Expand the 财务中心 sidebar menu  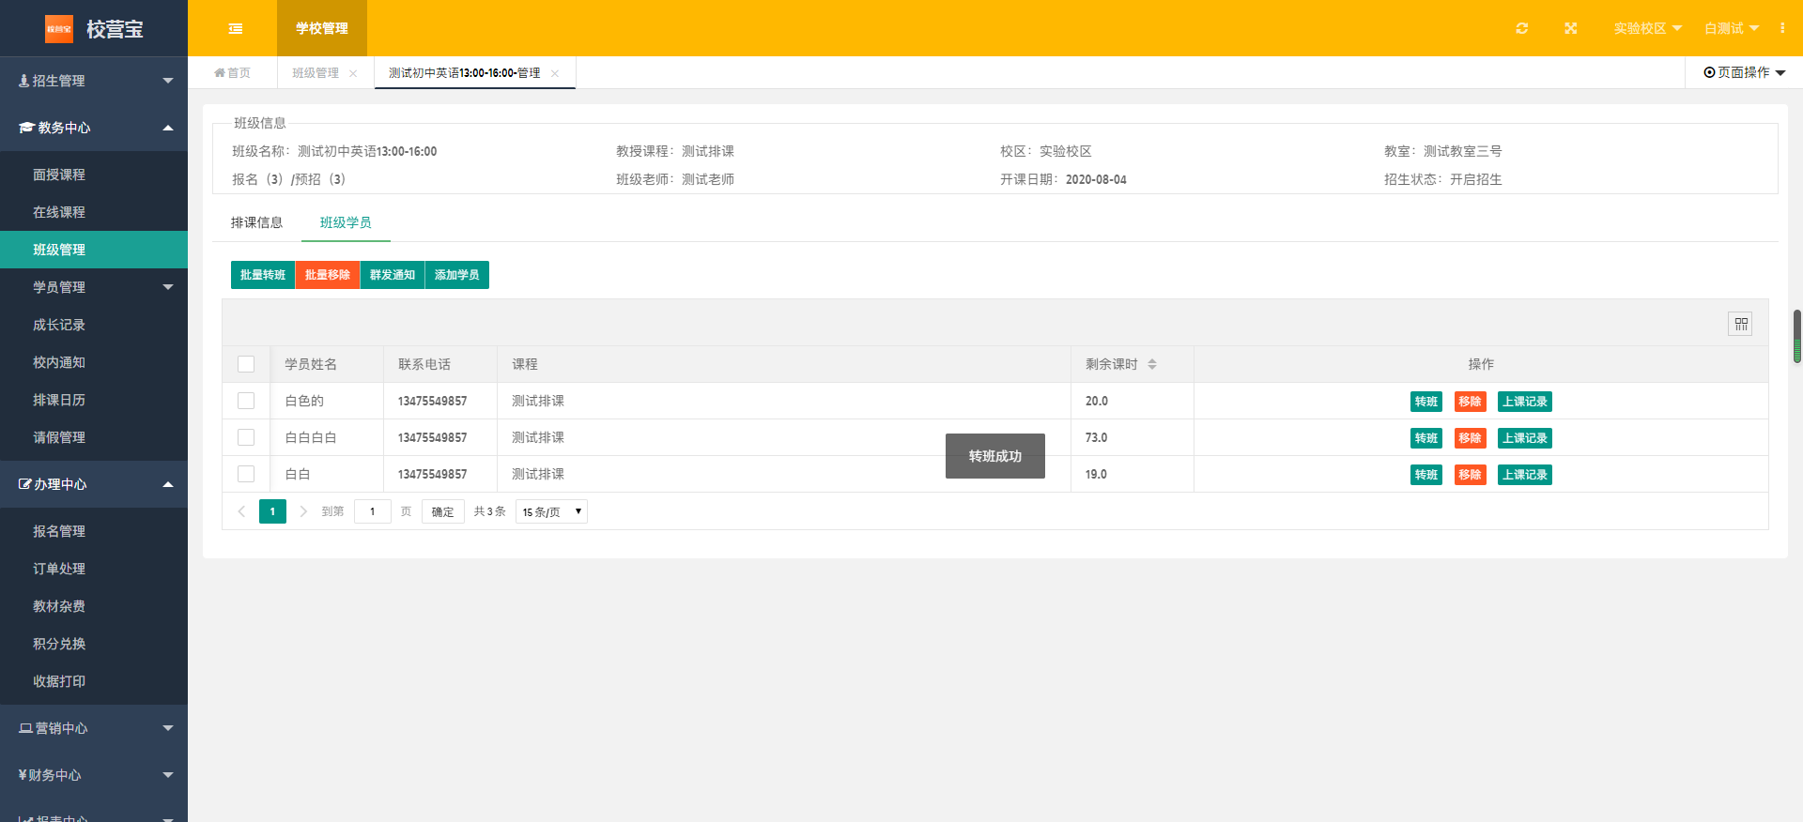(94, 775)
